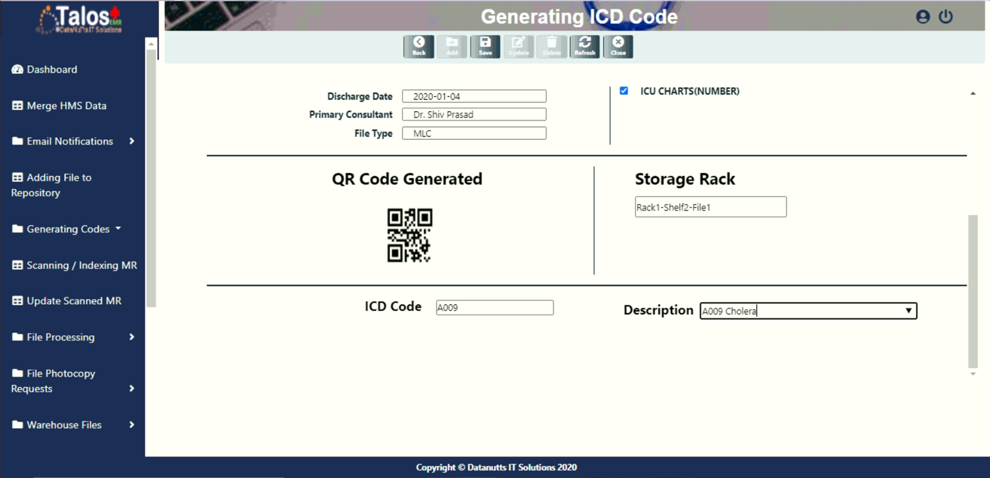Image resolution: width=990 pixels, height=478 pixels.
Task: Click the ICD Code input field
Action: [494, 308]
